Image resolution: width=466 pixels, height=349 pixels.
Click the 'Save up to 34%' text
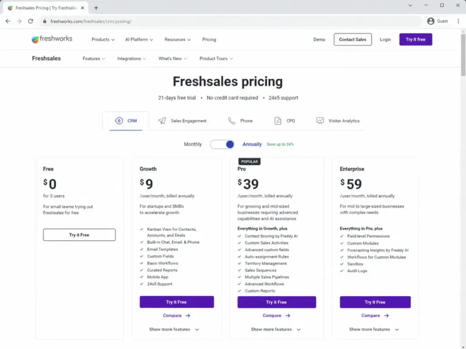(x=280, y=144)
